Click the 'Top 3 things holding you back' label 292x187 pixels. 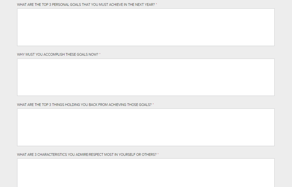pos(84,105)
